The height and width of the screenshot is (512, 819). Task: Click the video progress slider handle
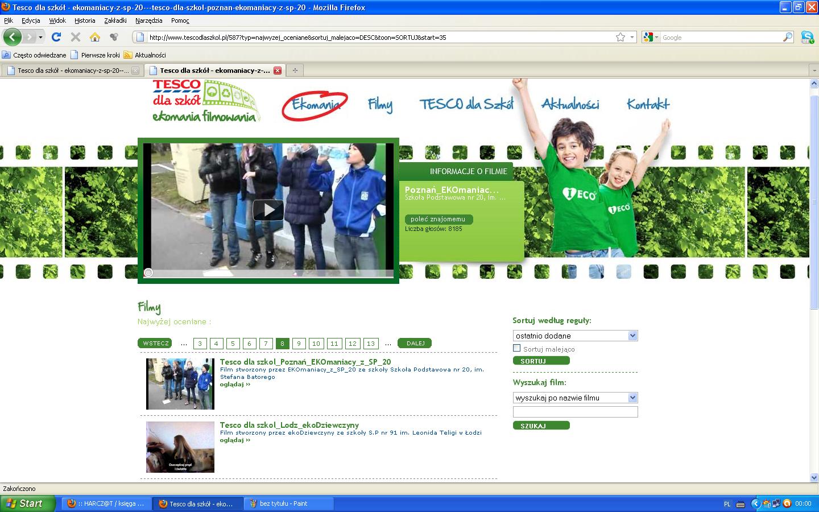pos(148,272)
